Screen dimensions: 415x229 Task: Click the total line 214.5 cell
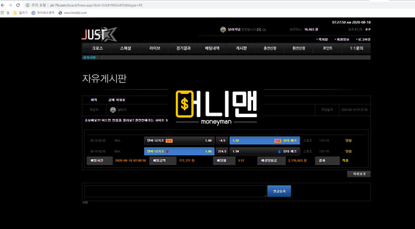click(222, 152)
